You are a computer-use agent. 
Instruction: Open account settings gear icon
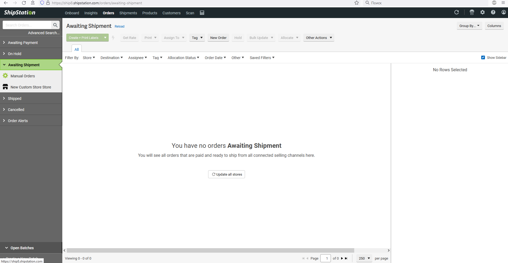click(x=483, y=12)
